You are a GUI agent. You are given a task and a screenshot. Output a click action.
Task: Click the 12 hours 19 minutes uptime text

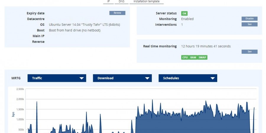tap(206, 46)
